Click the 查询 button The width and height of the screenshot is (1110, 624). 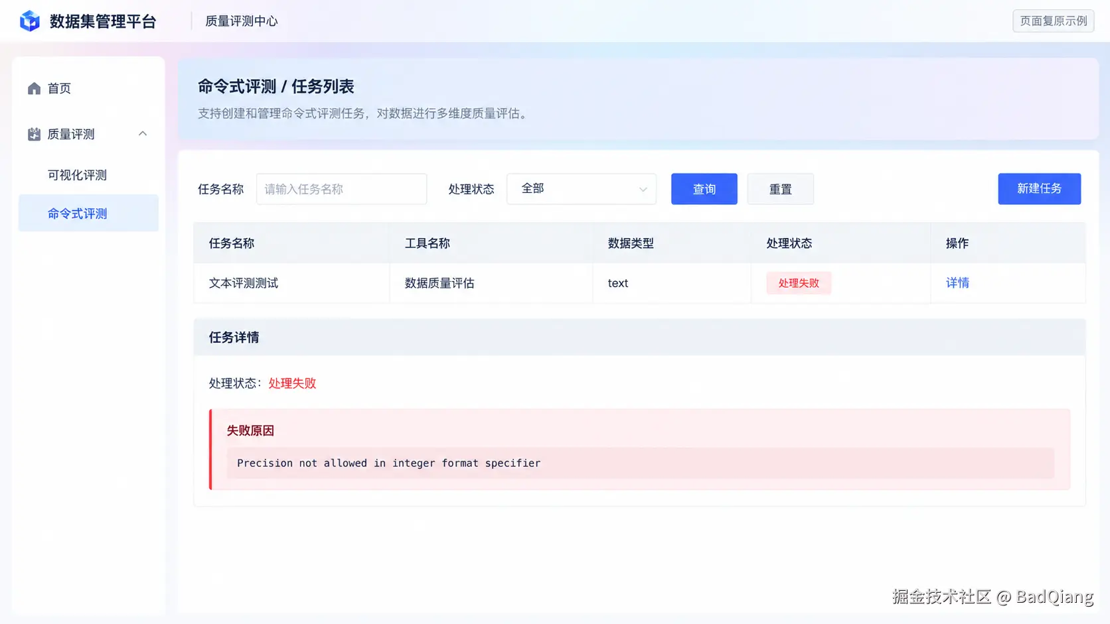coord(704,189)
